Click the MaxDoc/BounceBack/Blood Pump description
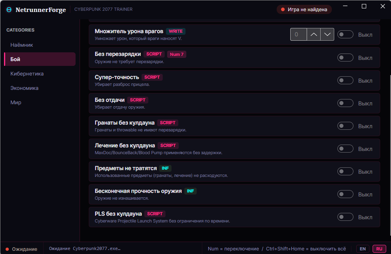 (x=159, y=153)
